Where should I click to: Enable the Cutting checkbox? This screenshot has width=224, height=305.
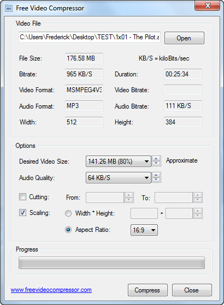[x=22, y=196]
